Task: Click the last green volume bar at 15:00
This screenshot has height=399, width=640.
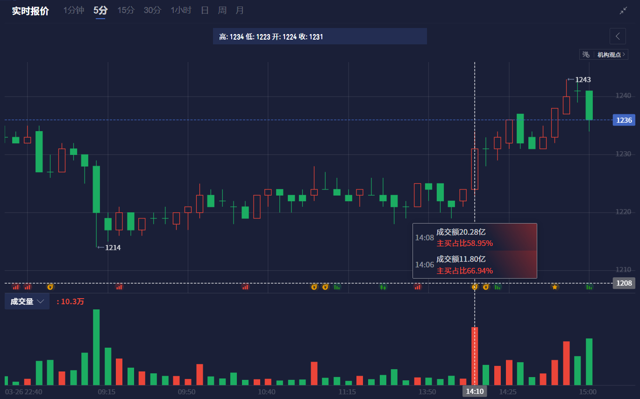Action: (x=589, y=362)
